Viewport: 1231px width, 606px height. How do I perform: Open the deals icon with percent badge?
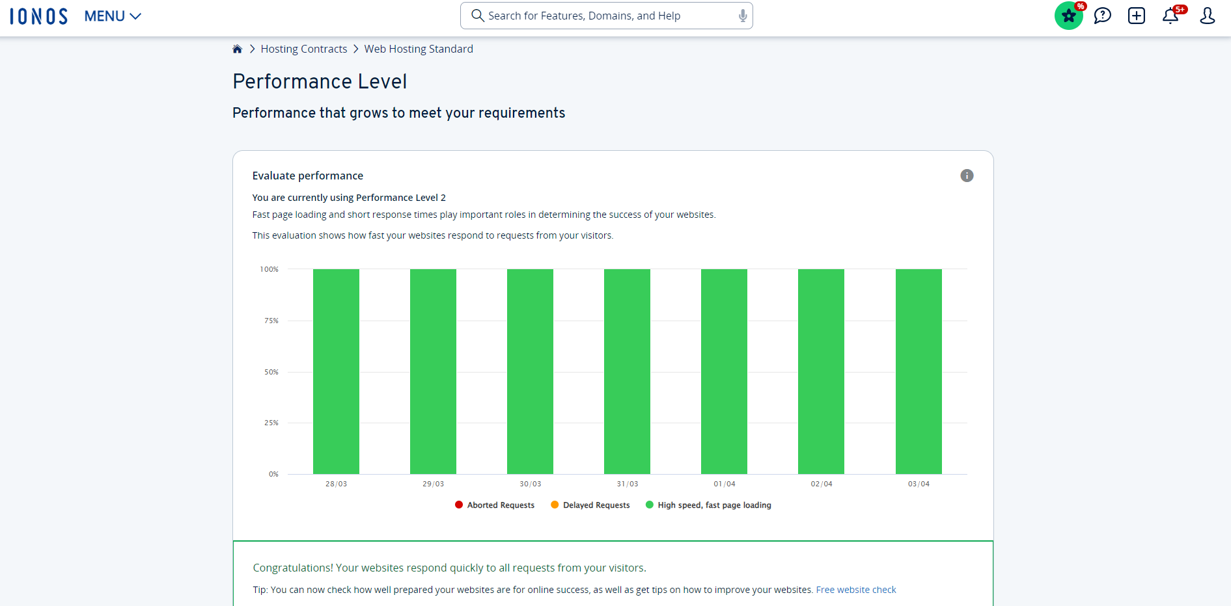[x=1068, y=16]
